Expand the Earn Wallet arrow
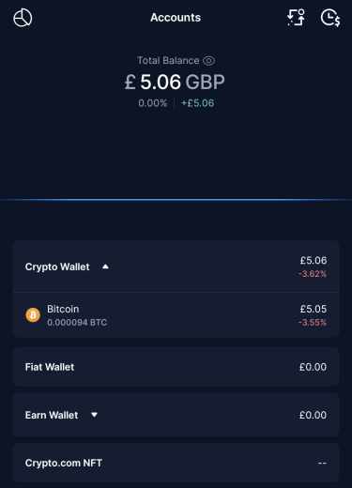352x488 pixels. pos(94,415)
